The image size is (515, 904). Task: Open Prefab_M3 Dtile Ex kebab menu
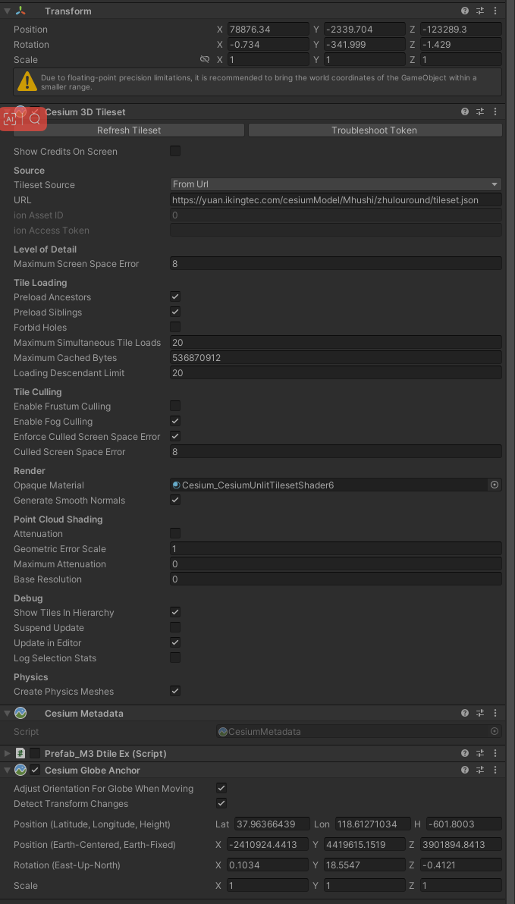point(495,754)
